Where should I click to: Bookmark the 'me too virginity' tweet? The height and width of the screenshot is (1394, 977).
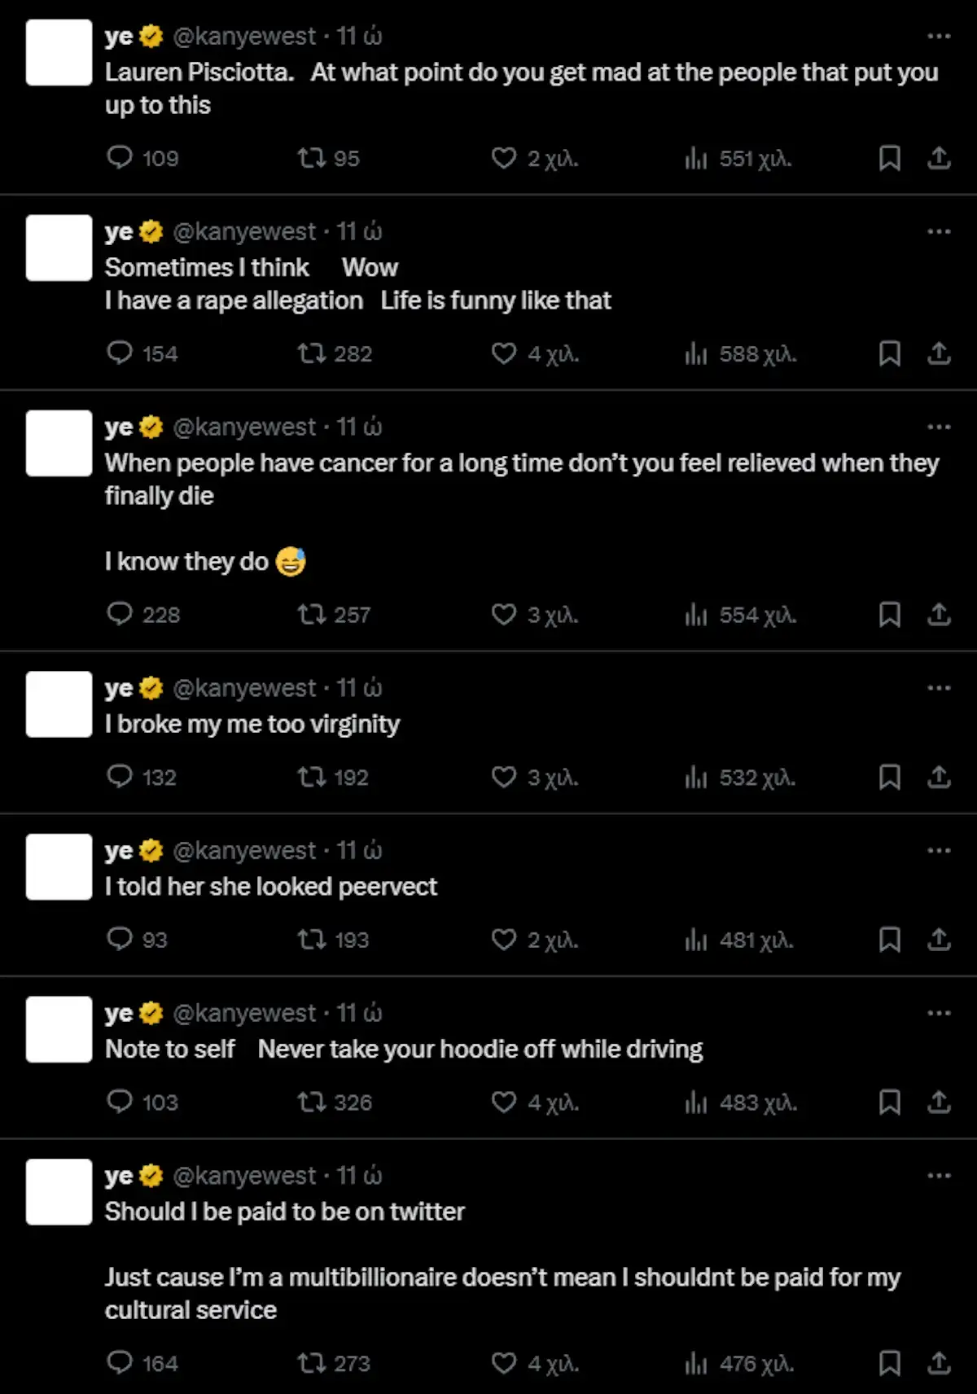889,777
